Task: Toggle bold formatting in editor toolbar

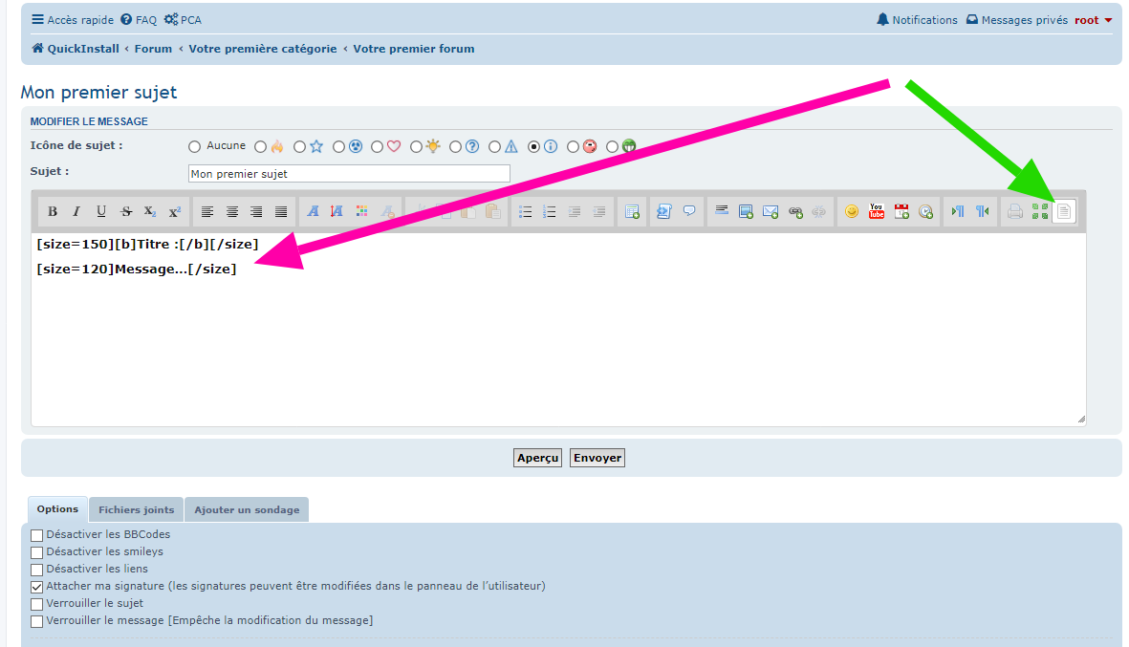Action: pos(53,212)
